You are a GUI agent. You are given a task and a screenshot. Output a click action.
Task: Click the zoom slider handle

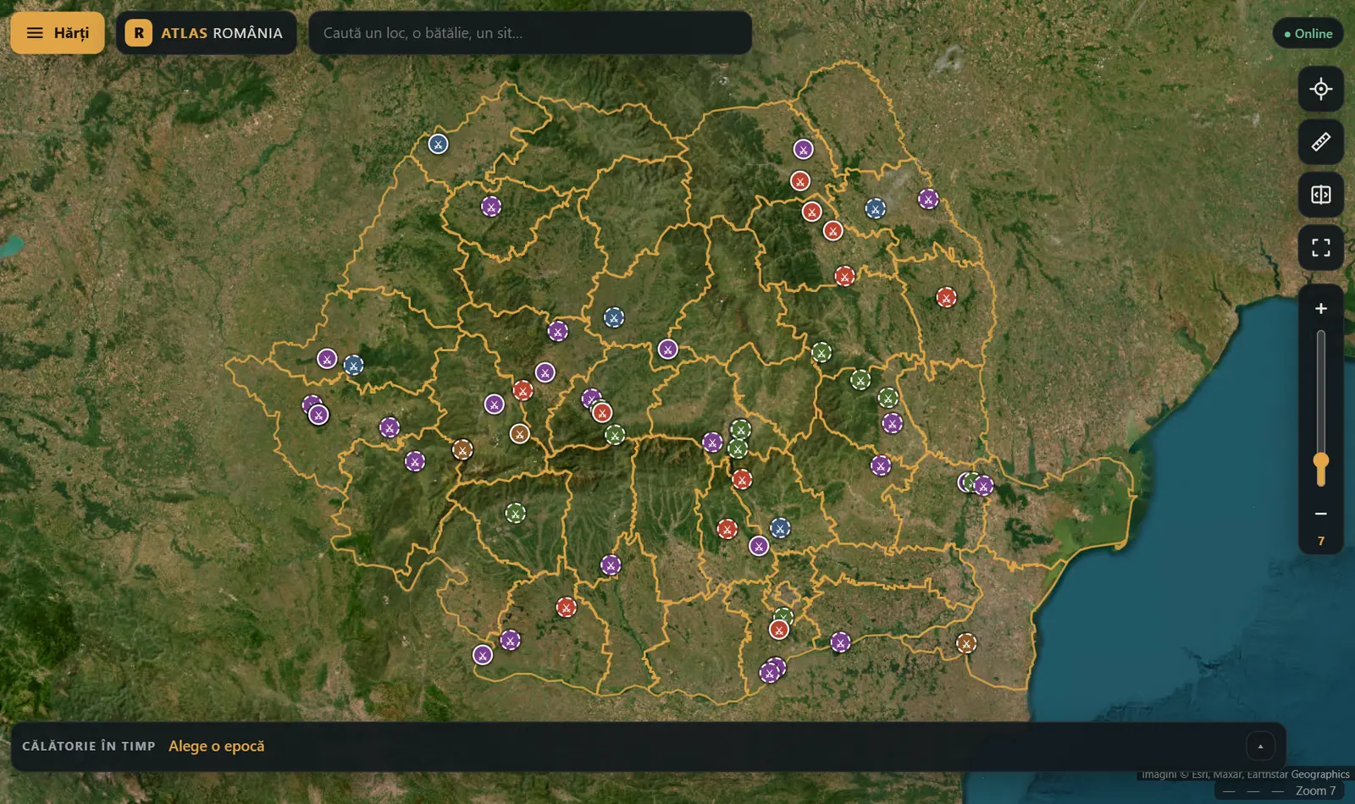(x=1321, y=462)
